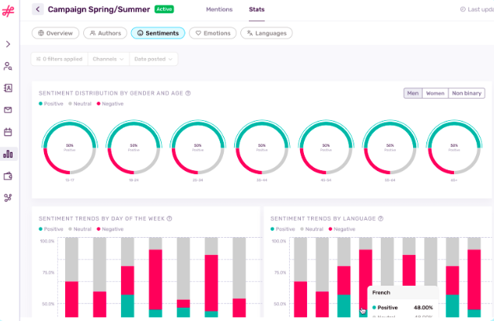Click help icon beside Trends by Language title
The height and width of the screenshot is (321, 494).
(x=381, y=218)
